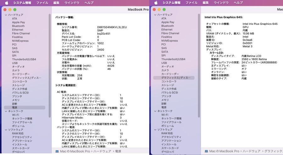Select パラレルSCSI in right window sidebar

click(169, 92)
